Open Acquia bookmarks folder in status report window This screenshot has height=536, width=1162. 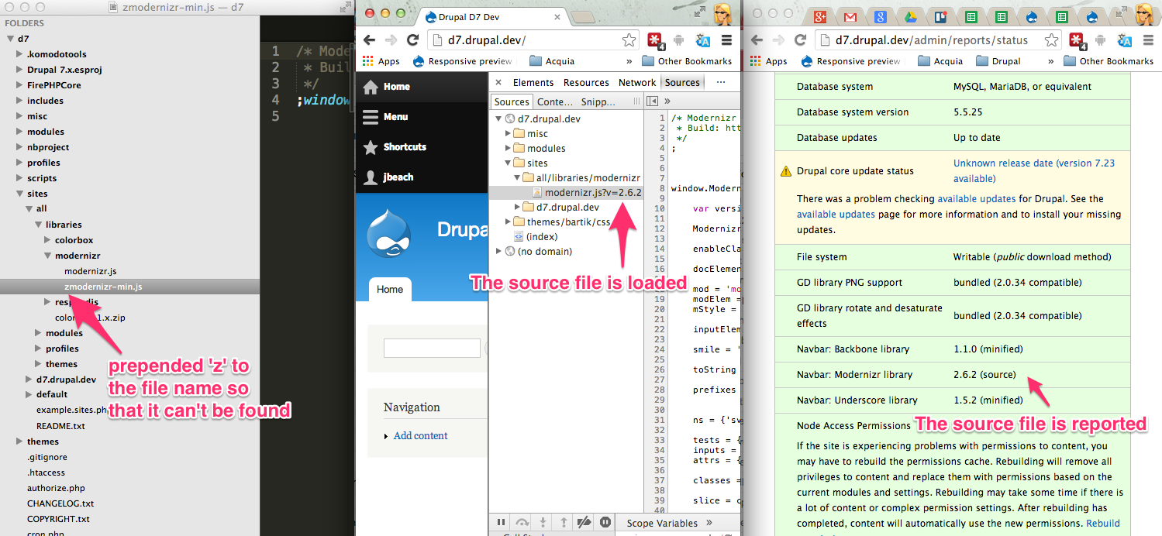click(940, 61)
